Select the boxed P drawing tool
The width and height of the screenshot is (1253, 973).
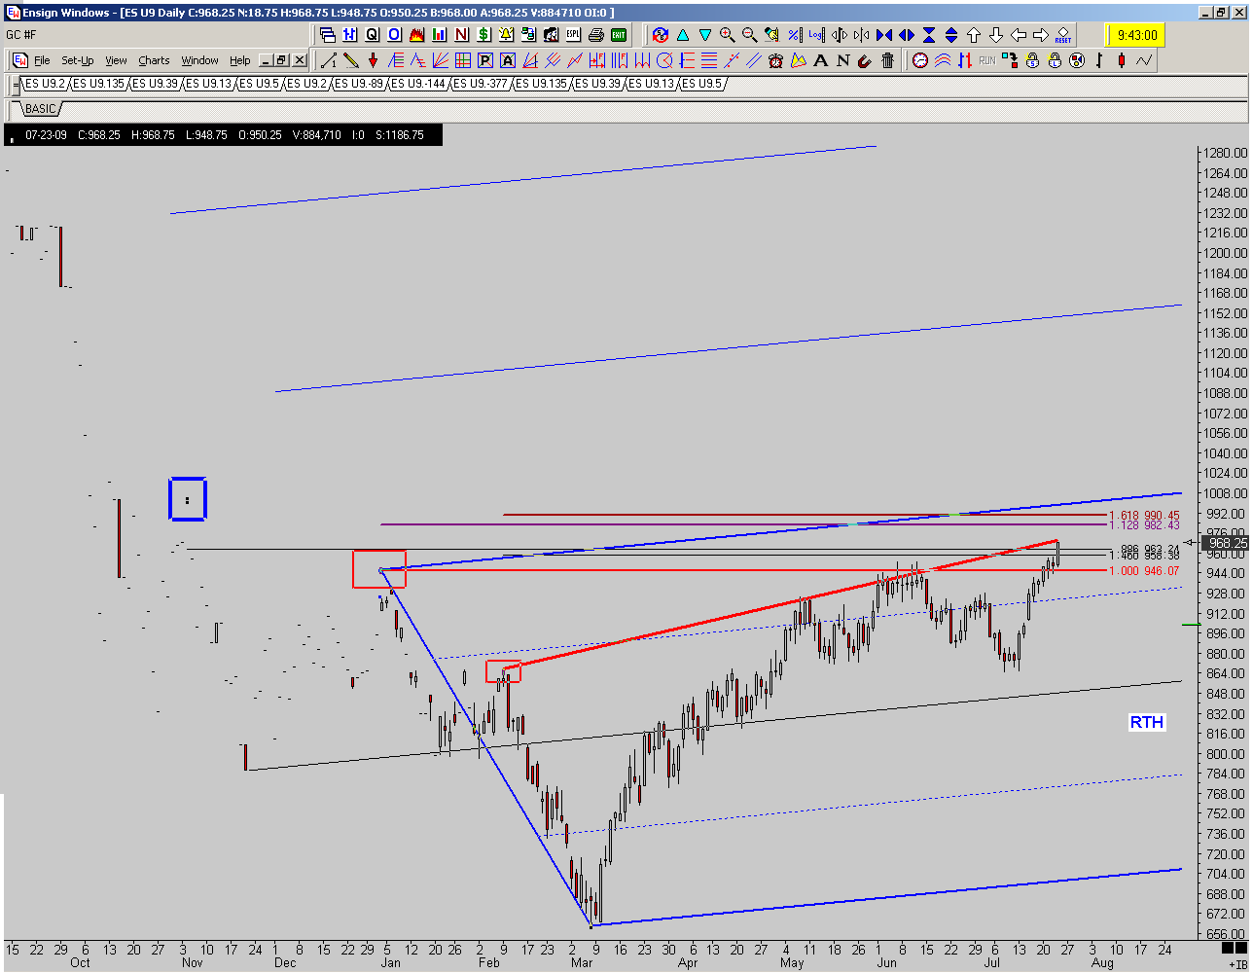[484, 60]
